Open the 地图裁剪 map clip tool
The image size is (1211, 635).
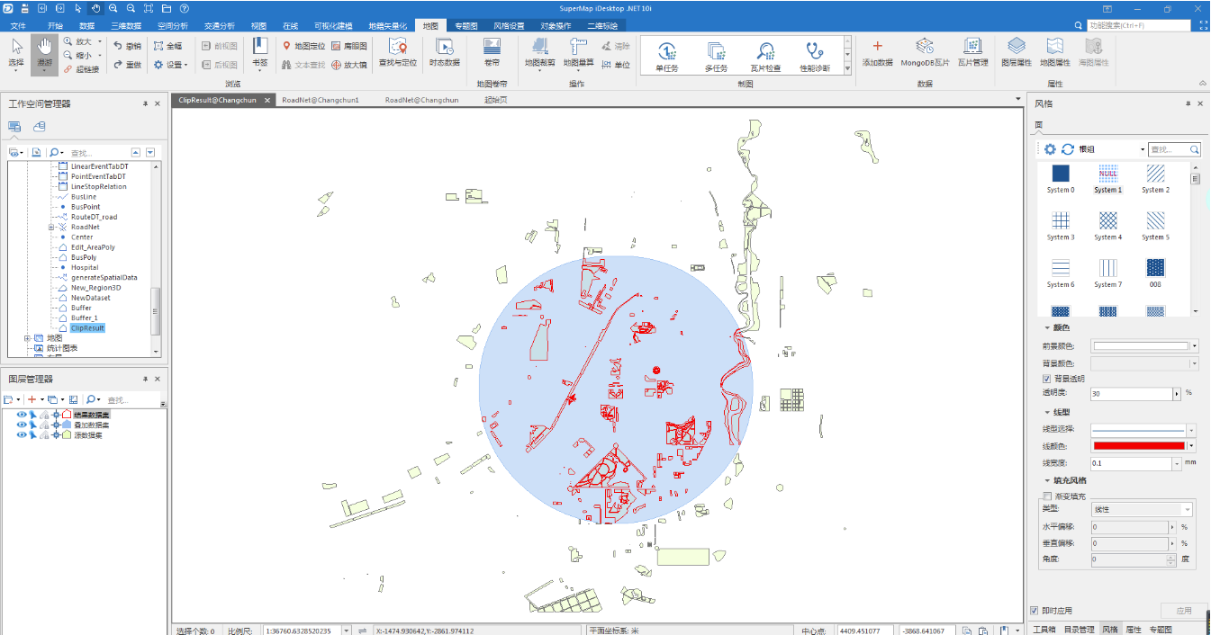pos(540,54)
